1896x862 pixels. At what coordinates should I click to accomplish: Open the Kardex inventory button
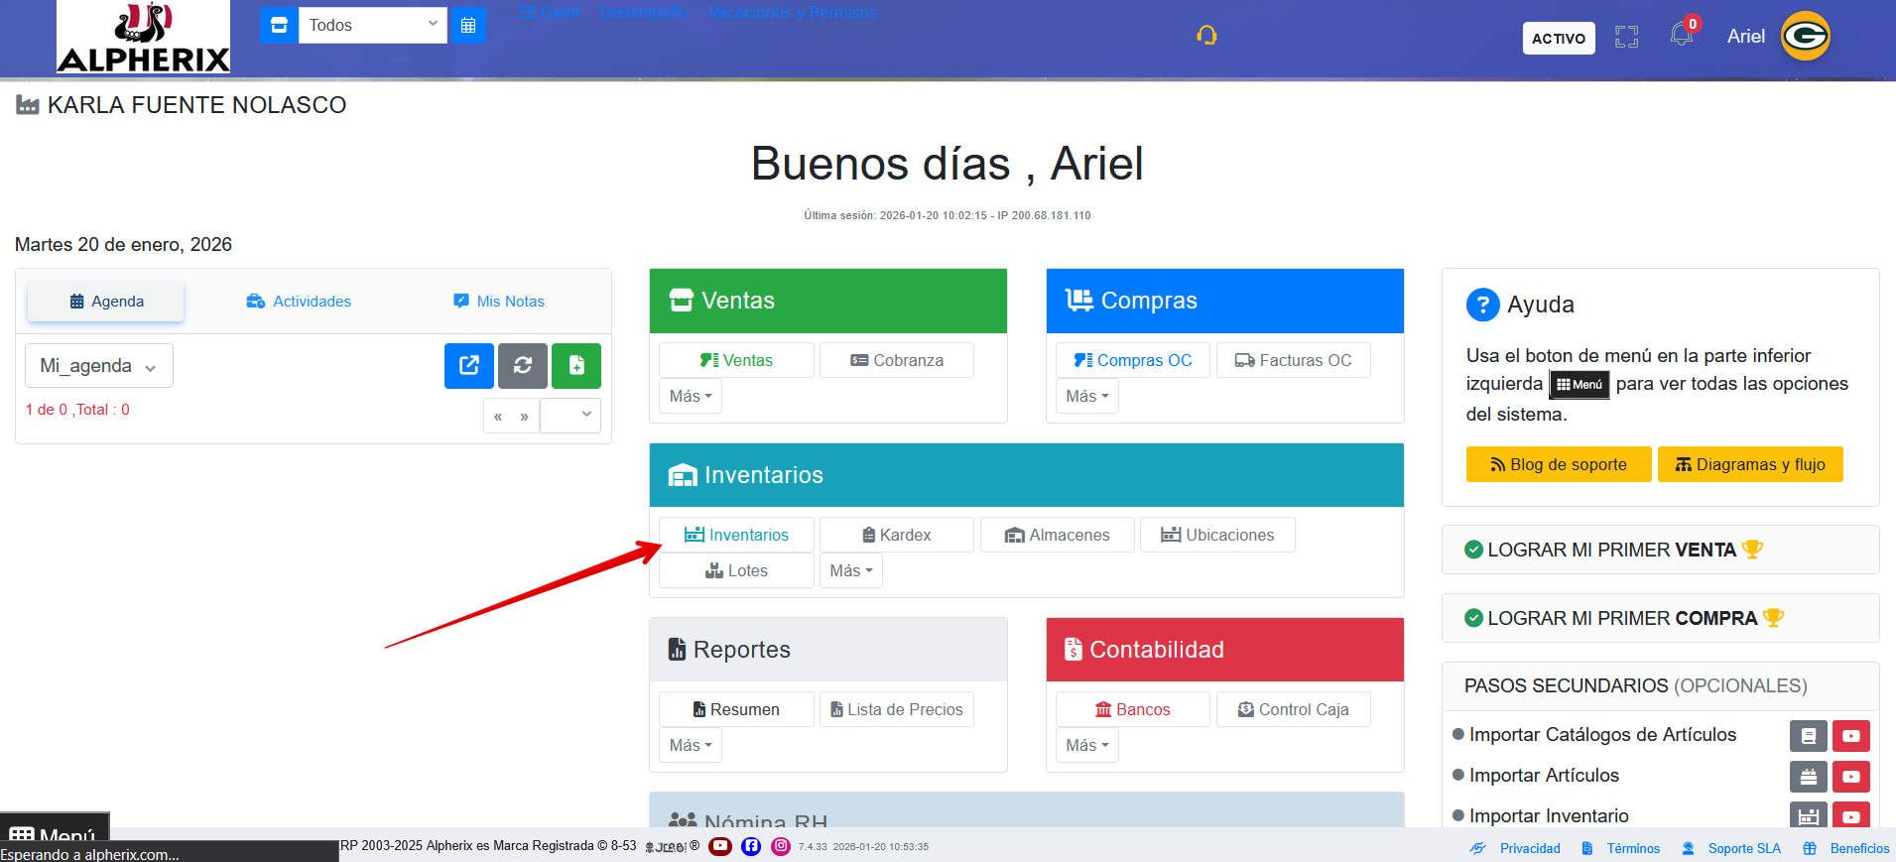(x=896, y=535)
